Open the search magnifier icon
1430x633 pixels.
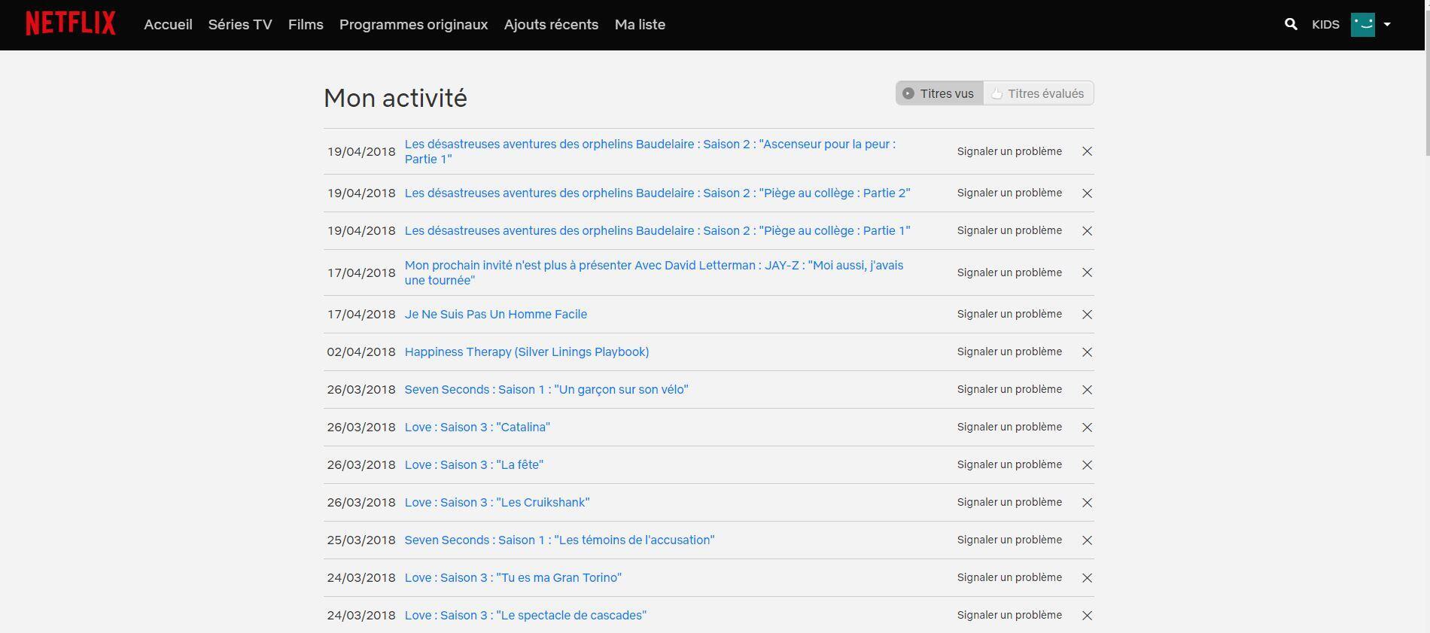[x=1291, y=24]
